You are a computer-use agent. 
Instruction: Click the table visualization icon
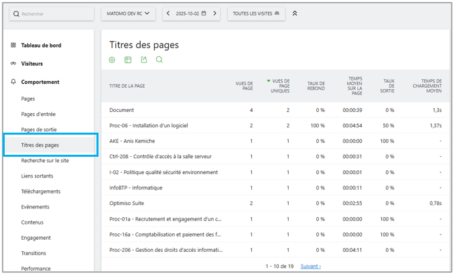(x=128, y=60)
